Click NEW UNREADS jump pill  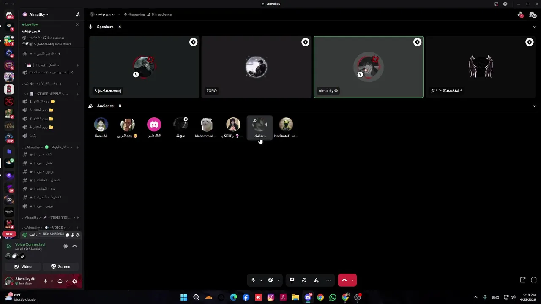[x=51, y=234]
